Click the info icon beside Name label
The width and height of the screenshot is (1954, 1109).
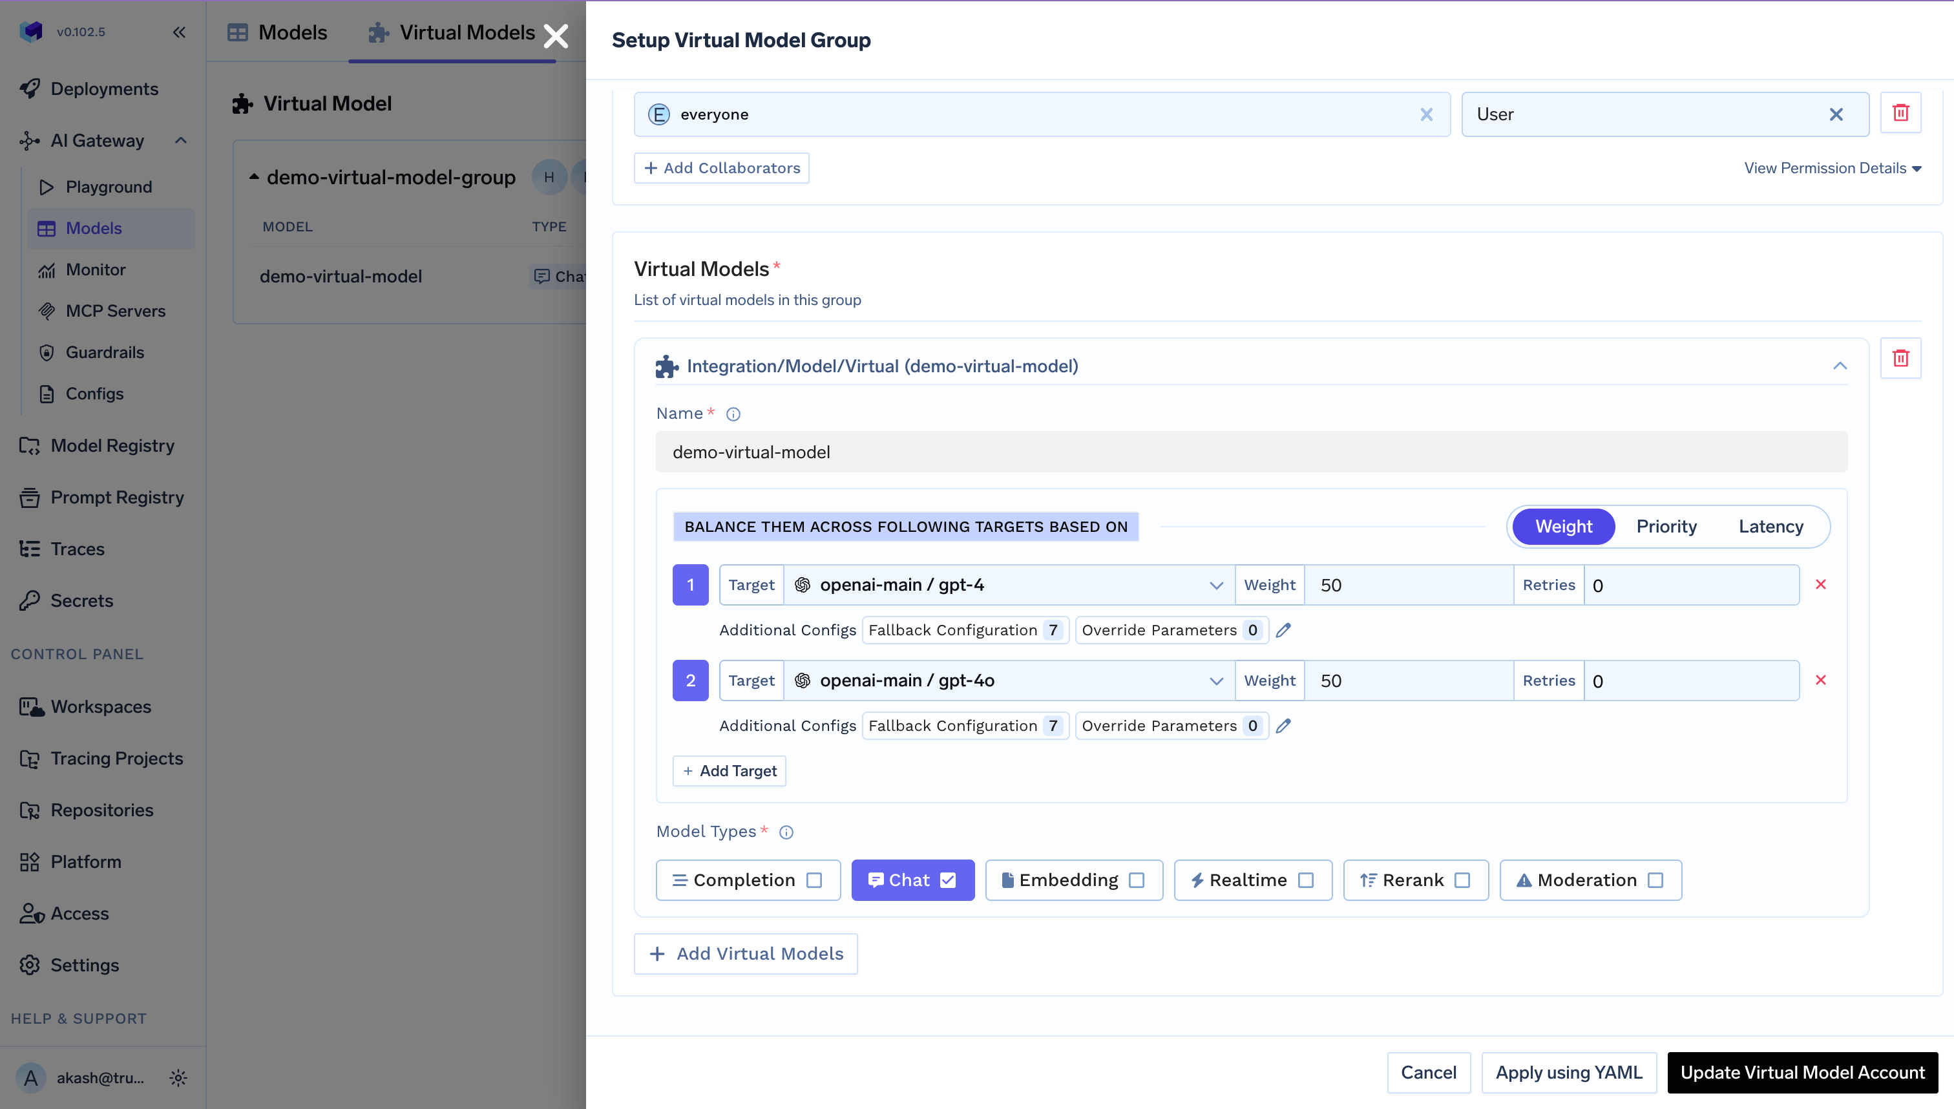(x=733, y=414)
